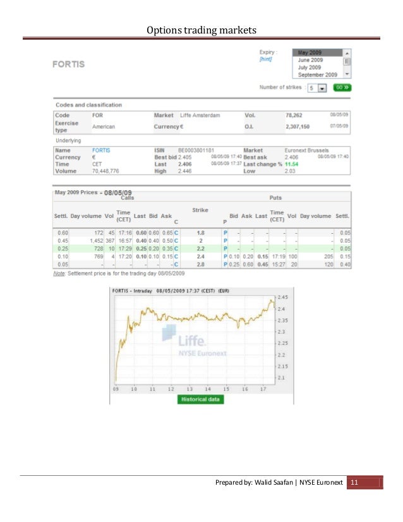Open the blue FORTIS underlying name link
This screenshot has width=403, height=522.
(x=101, y=150)
